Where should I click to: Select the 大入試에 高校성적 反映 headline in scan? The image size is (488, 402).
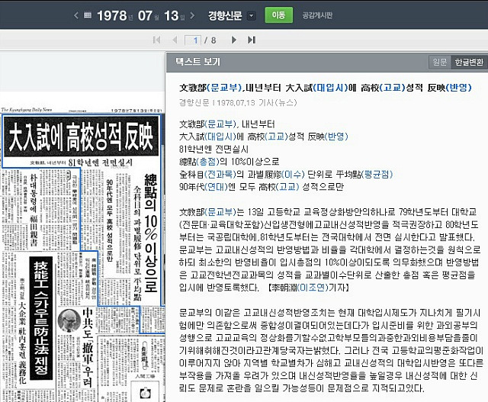point(81,137)
